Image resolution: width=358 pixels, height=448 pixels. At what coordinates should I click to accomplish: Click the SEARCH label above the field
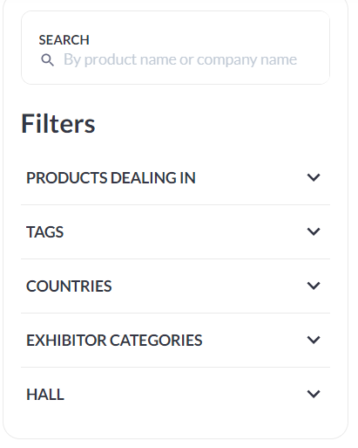(64, 40)
